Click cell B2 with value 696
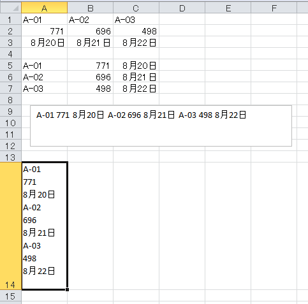This screenshot has width=308, height=304. click(91, 31)
